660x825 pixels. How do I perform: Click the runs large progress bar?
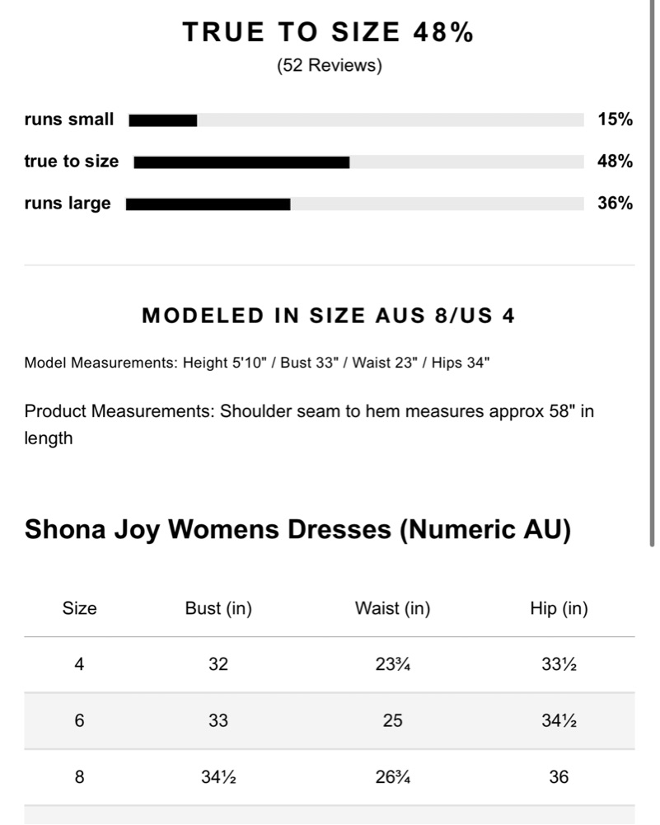pos(354,204)
